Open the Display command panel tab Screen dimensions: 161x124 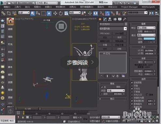[120, 19]
